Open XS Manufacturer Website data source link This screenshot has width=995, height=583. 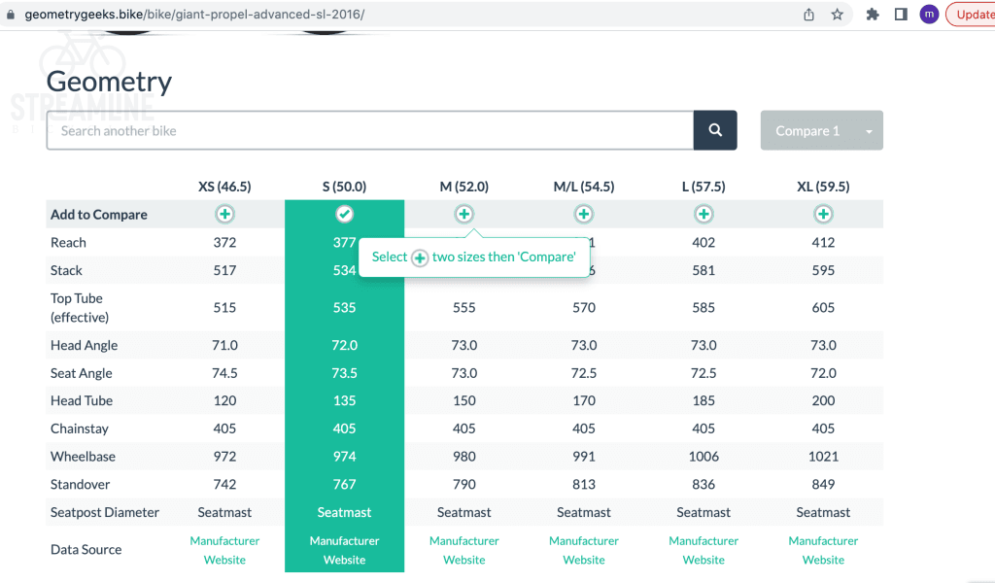coord(224,550)
